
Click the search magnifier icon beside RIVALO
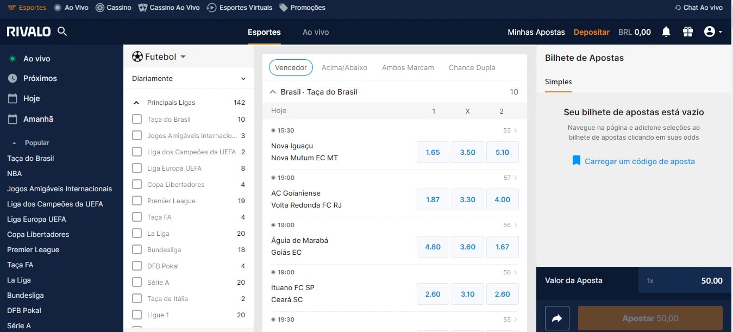click(62, 32)
